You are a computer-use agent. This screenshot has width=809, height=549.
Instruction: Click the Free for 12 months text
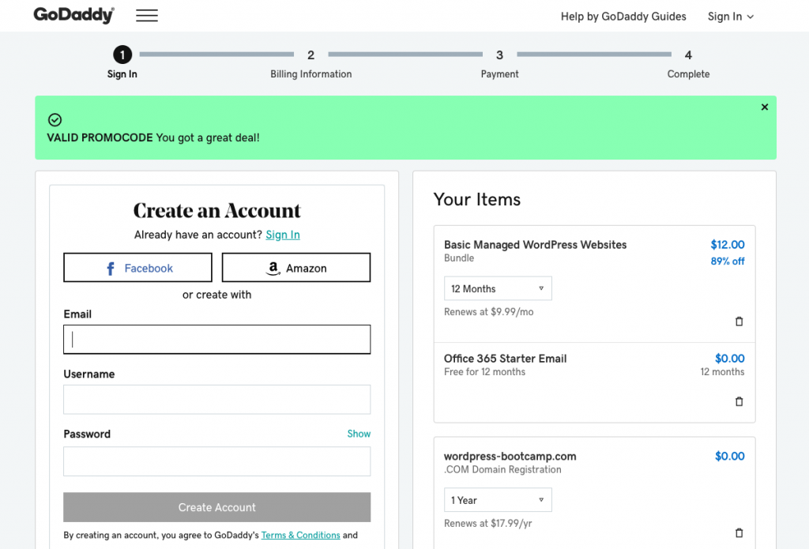tap(484, 371)
